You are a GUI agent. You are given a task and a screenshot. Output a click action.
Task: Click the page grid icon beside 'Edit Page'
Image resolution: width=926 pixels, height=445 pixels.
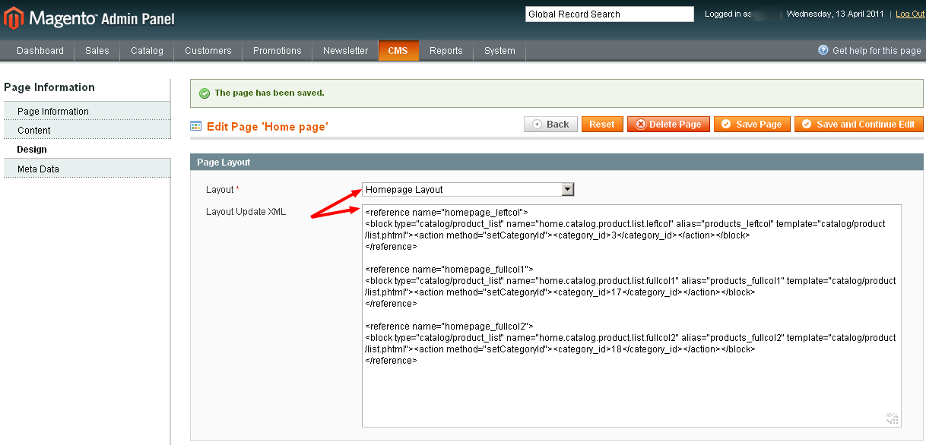[x=196, y=126]
